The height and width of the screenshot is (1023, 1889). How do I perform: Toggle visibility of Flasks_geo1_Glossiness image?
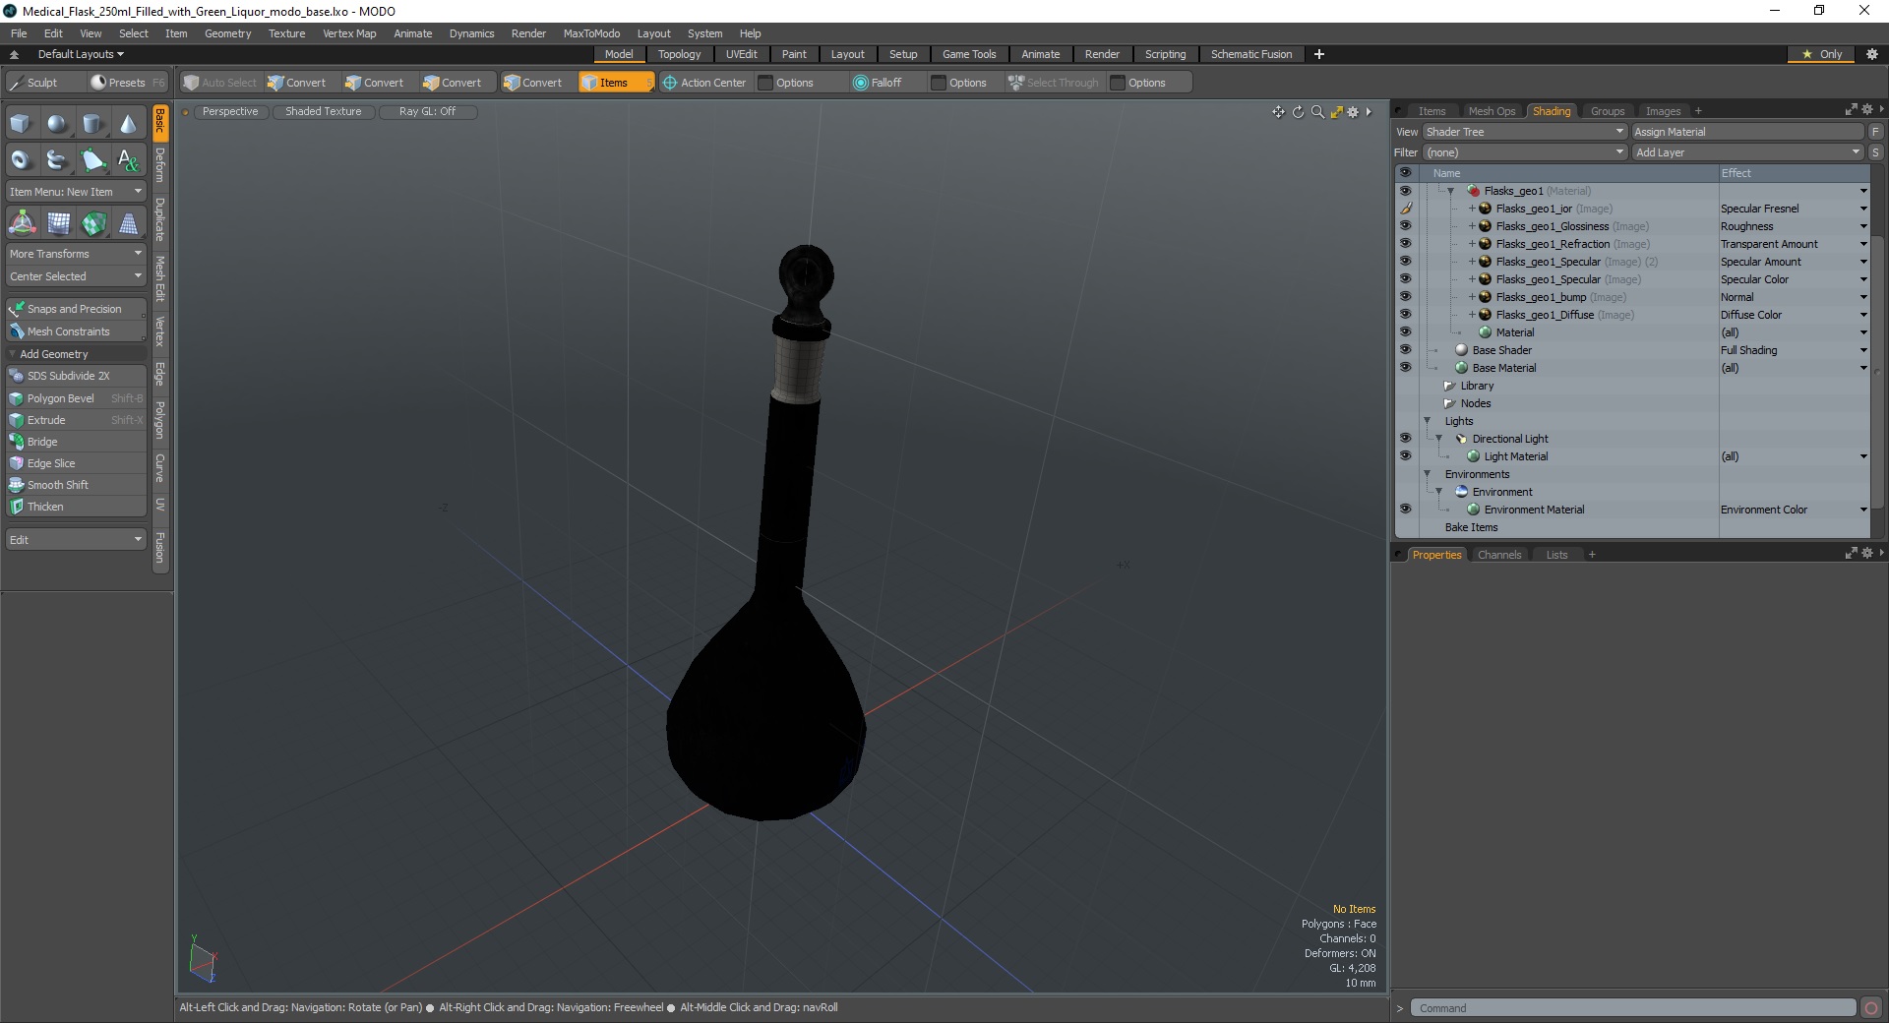click(1405, 226)
